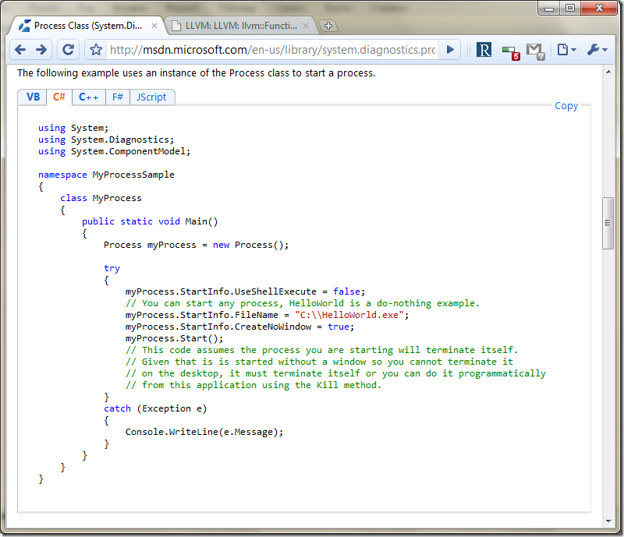Click the vertical scrollbar thumb
The height and width of the screenshot is (537, 624).
(x=608, y=223)
